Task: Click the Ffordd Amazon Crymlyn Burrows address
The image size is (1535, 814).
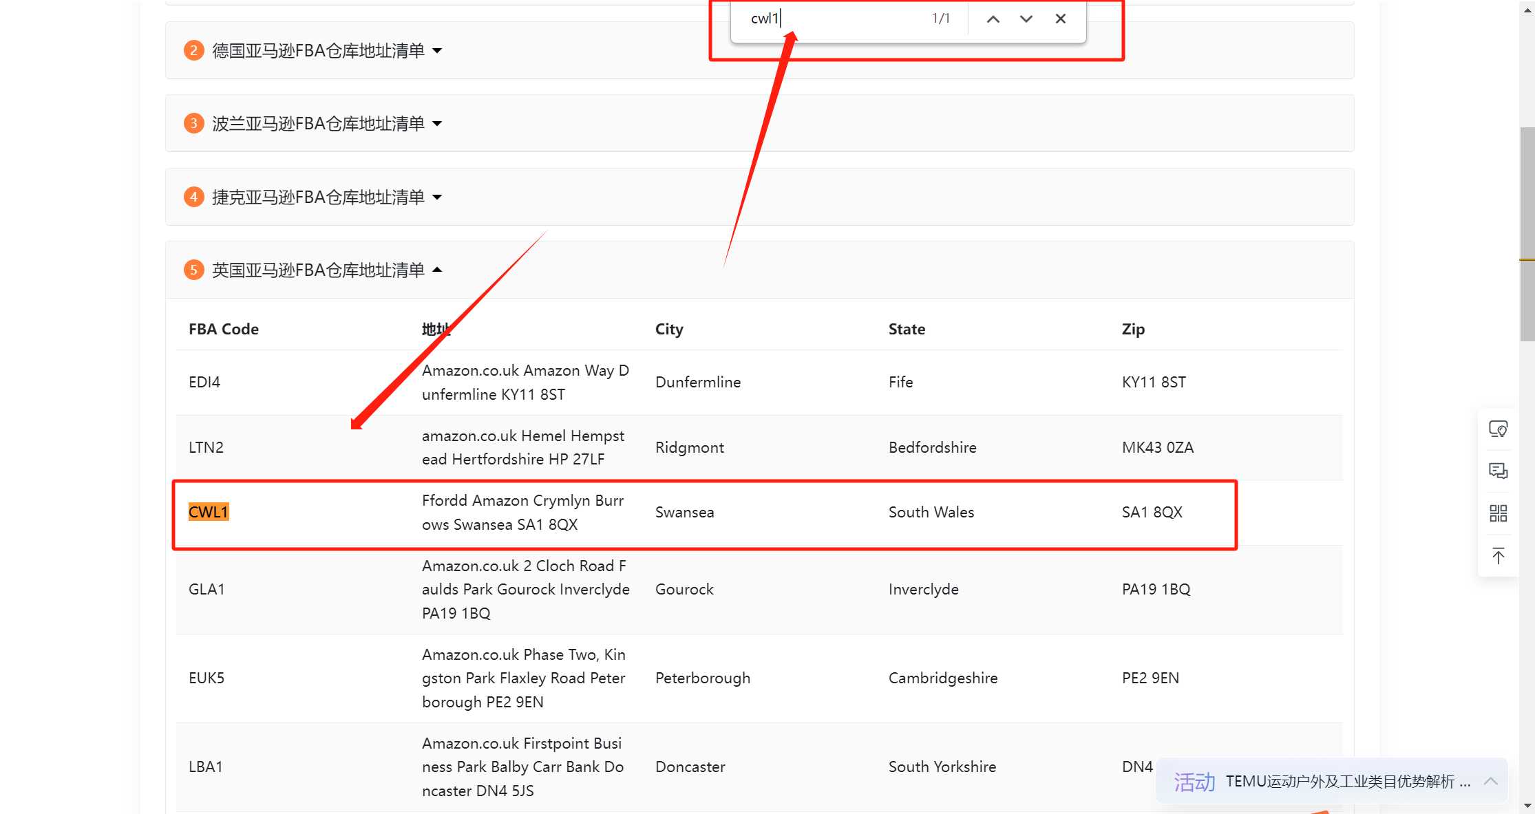Action: click(x=523, y=512)
